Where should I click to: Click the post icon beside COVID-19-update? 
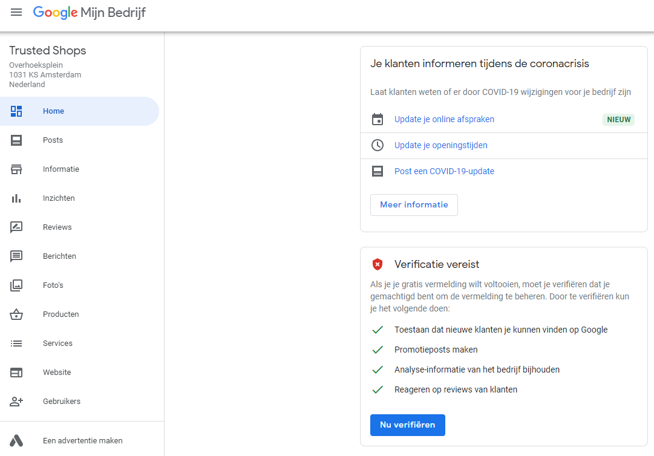click(x=378, y=171)
